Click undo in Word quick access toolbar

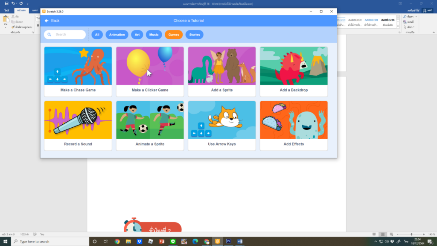pos(13,3)
